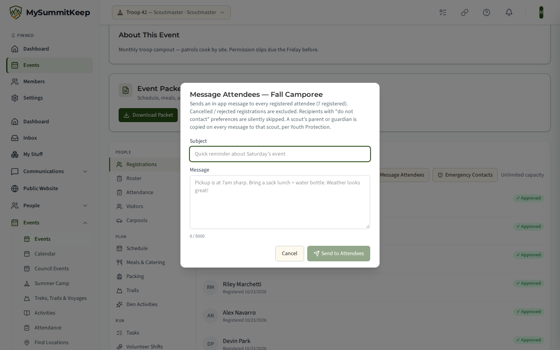Open event Schedule section
The width and height of the screenshot is (560, 350).
(x=152, y=248)
